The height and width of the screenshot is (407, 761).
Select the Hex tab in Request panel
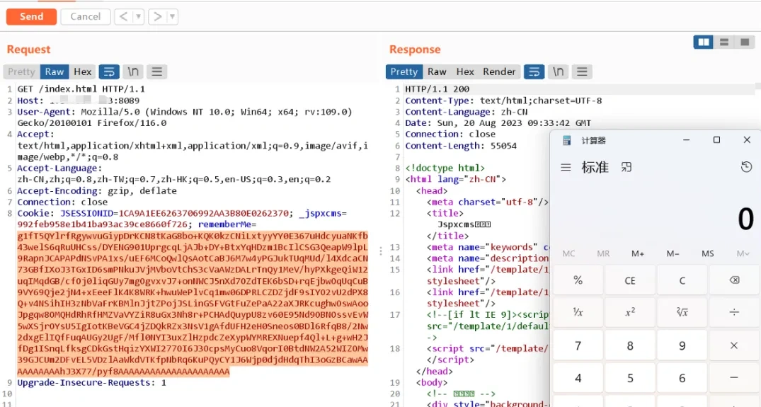(83, 71)
